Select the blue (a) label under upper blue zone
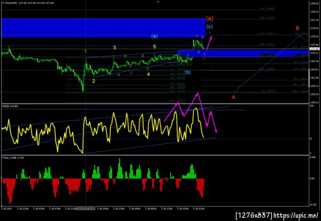The height and width of the screenshot is (221, 321). point(155,36)
